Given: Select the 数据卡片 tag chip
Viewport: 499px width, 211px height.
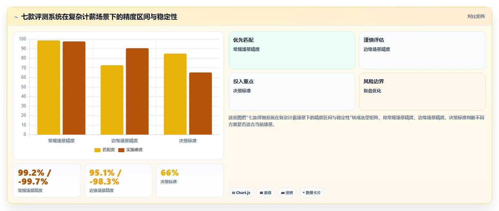Looking at the screenshot, I should coord(312,193).
